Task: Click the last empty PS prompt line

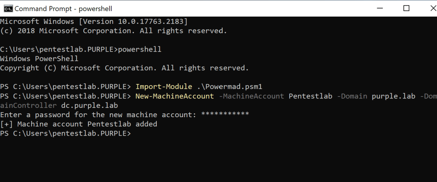Action: [67, 133]
